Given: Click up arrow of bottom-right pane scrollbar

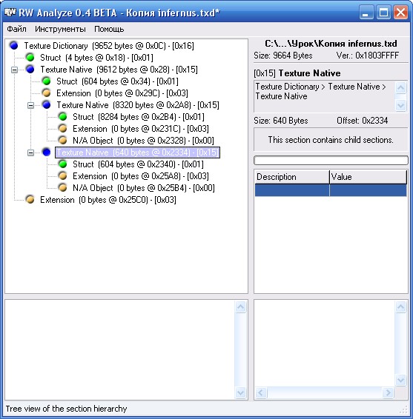Looking at the screenshot, I should coord(400,306).
